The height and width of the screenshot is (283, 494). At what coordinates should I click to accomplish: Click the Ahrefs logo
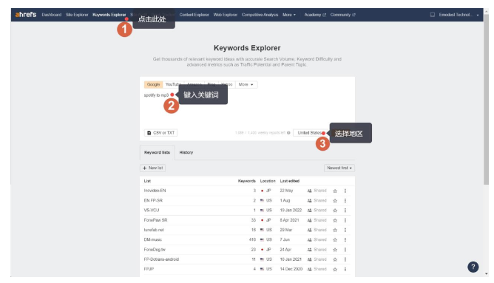coord(26,15)
